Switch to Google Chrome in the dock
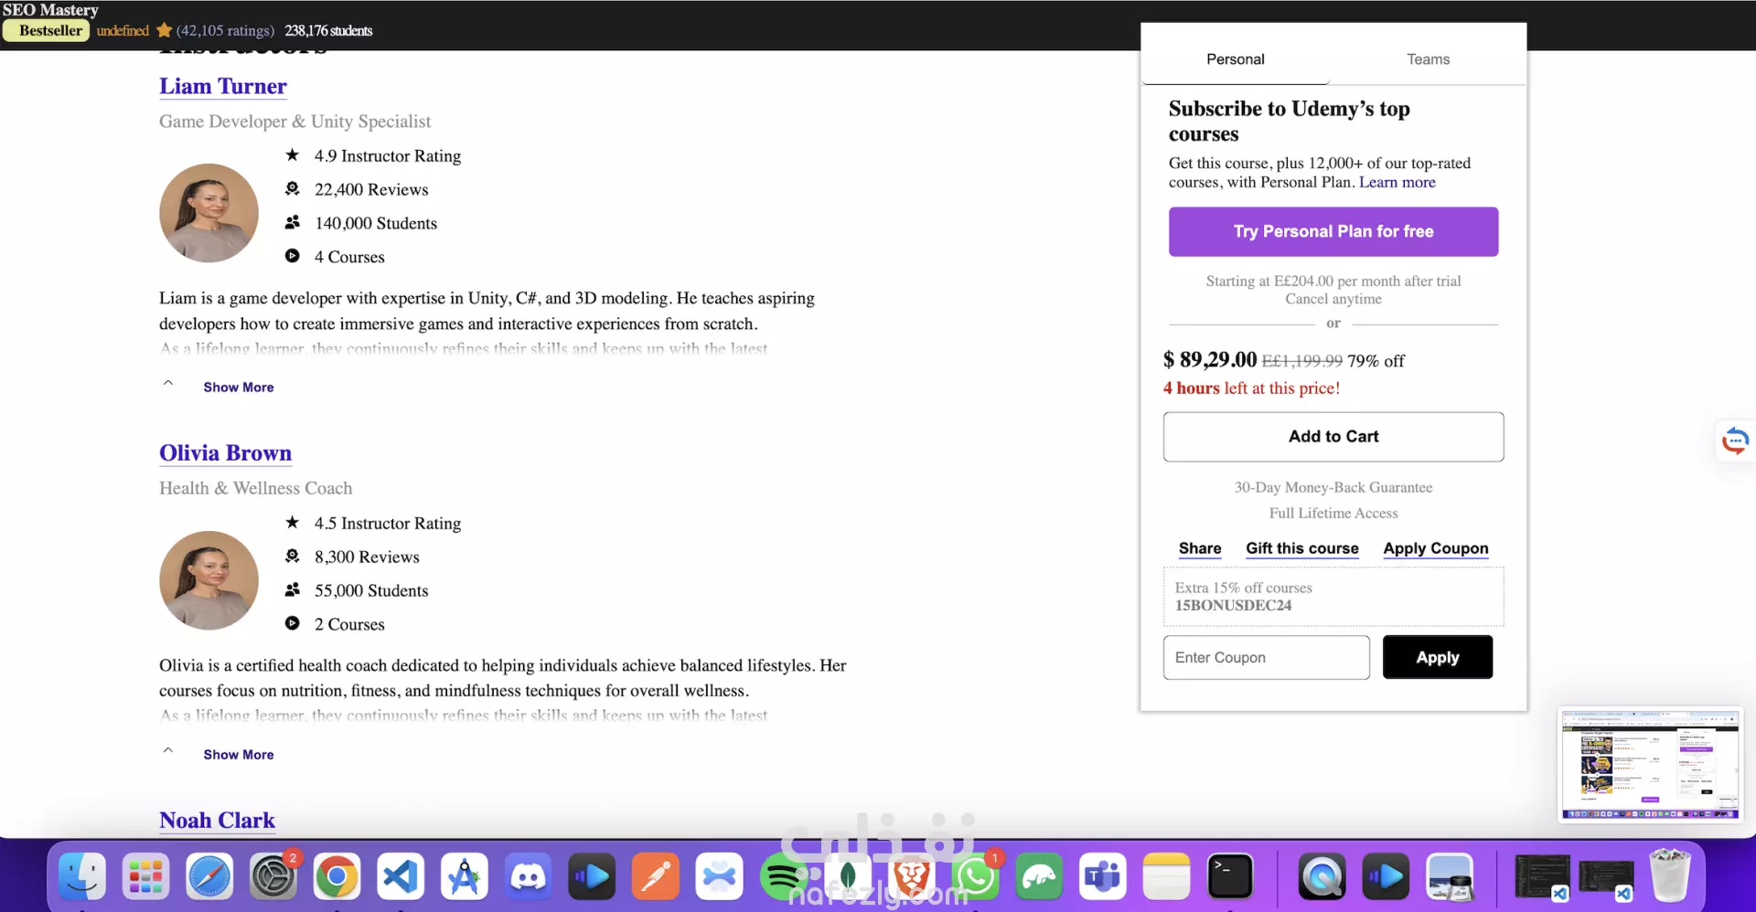The height and width of the screenshot is (912, 1756). 337,877
